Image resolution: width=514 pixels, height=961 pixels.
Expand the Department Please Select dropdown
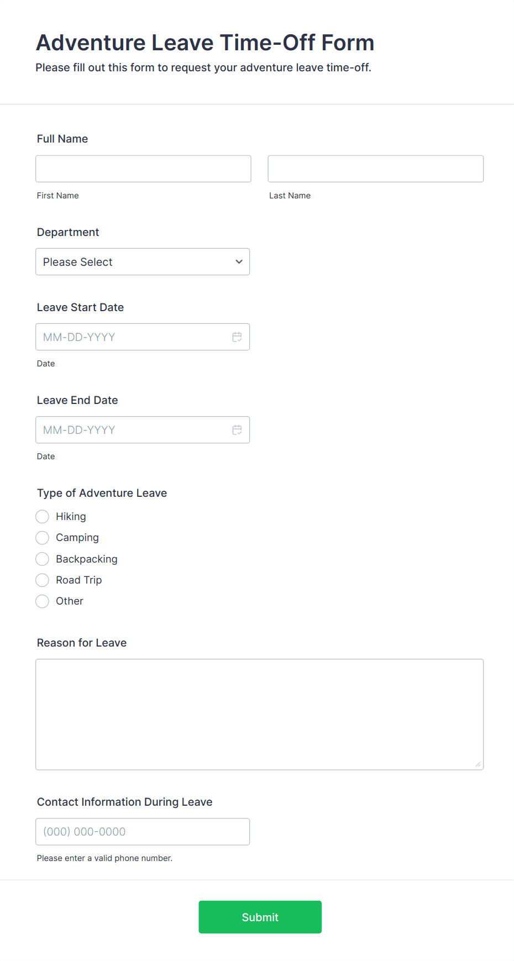[133, 262]
